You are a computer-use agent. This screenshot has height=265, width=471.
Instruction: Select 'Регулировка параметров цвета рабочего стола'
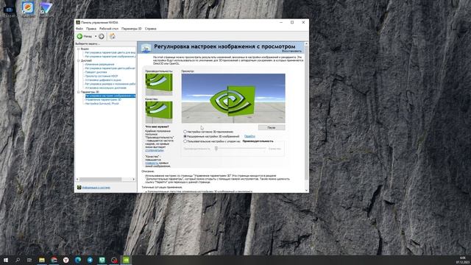coord(110,68)
